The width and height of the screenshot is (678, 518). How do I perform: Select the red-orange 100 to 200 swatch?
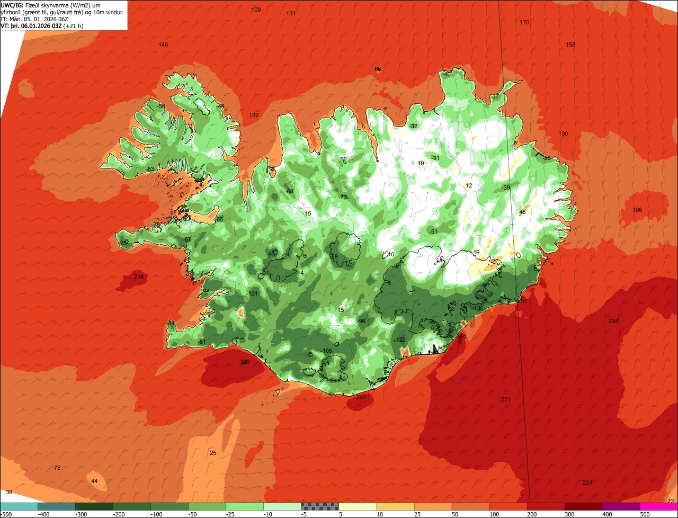pyautogui.click(x=508, y=506)
